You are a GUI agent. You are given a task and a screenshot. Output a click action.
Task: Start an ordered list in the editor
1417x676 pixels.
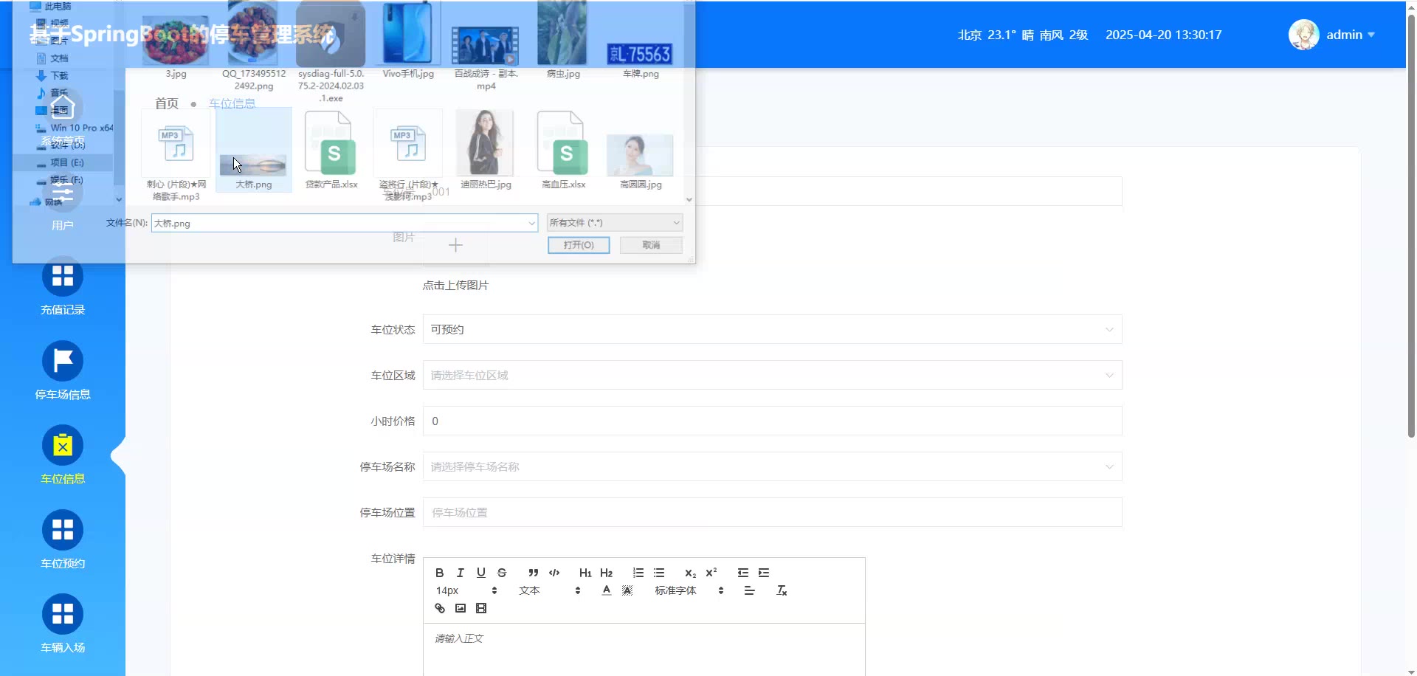[638, 573]
